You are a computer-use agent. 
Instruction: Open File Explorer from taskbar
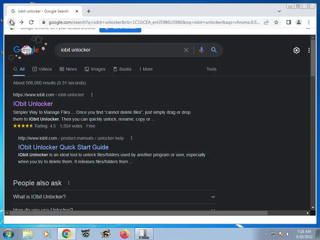point(27,234)
